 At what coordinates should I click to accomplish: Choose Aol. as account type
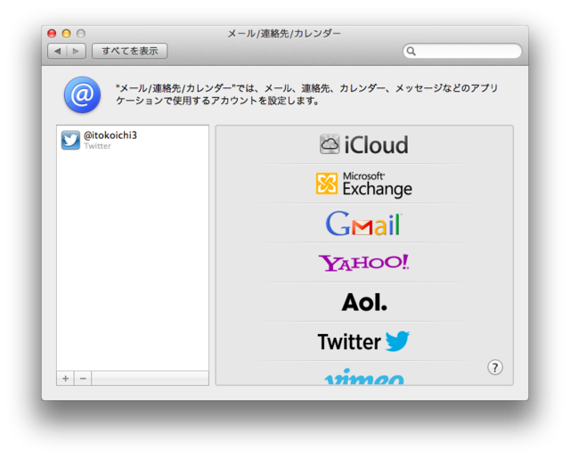coord(364,302)
